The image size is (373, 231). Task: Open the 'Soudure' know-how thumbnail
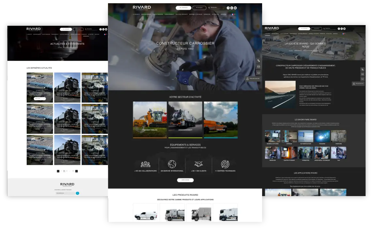tap(322, 136)
